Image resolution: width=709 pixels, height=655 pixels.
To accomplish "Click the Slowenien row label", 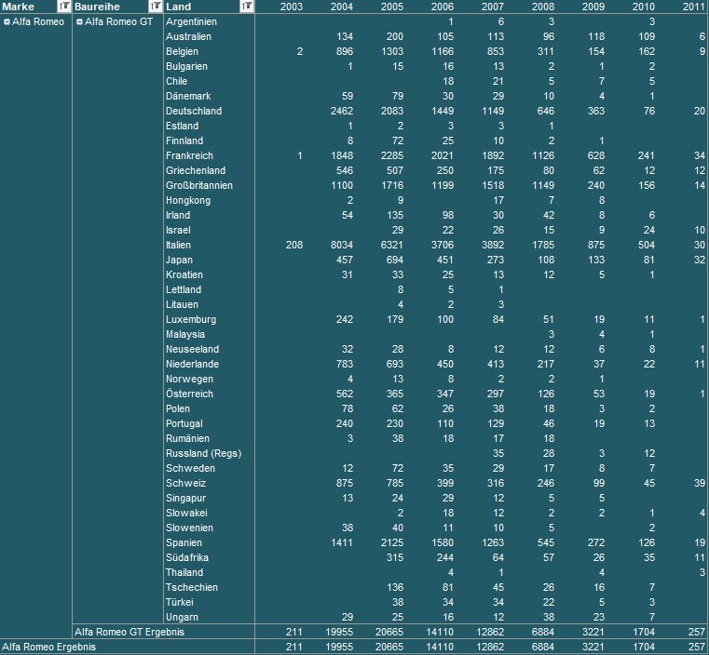I will pos(189,528).
